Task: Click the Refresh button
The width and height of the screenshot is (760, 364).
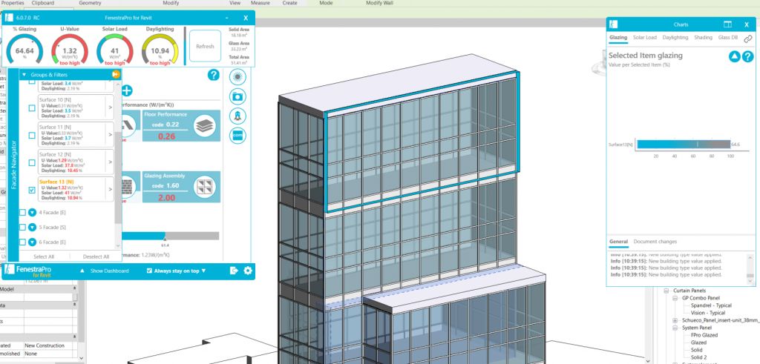Action: coord(205,47)
